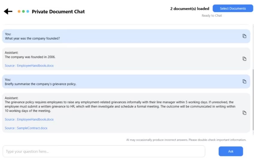254x159 pixels.
Task: Click the blue dot in the header
Action: pos(28,11)
